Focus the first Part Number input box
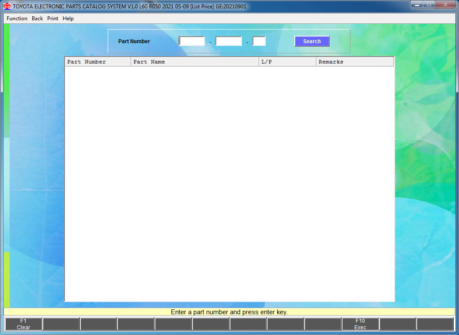The image size is (459, 335). [x=192, y=41]
